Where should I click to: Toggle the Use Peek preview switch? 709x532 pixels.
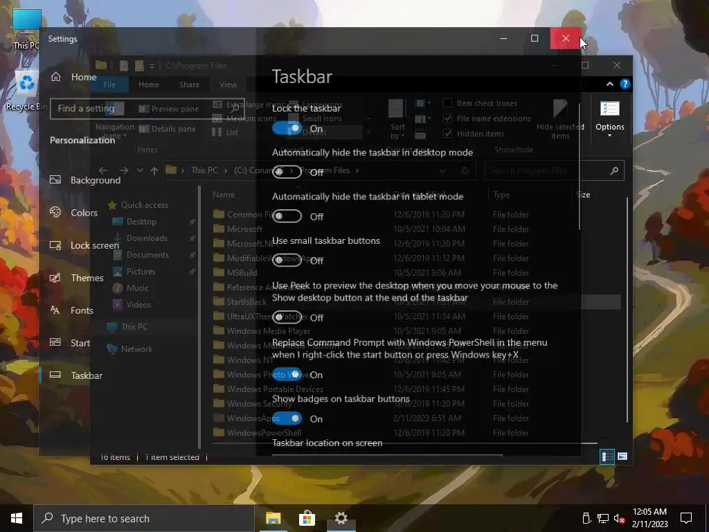pos(287,317)
